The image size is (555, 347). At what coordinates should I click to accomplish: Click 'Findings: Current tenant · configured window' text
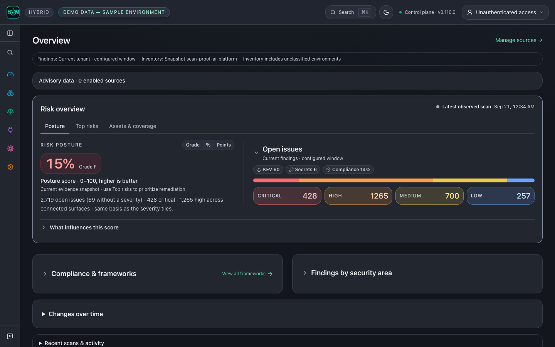(86, 59)
